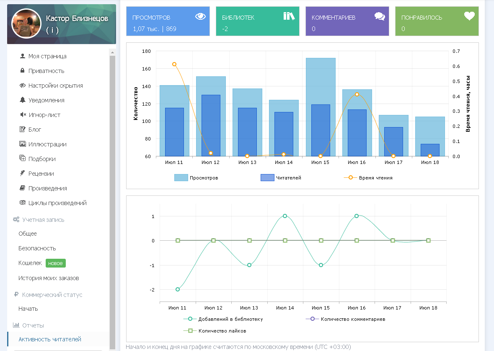Select Активность читателей in the sidebar
494x351 pixels.
[x=50, y=339]
